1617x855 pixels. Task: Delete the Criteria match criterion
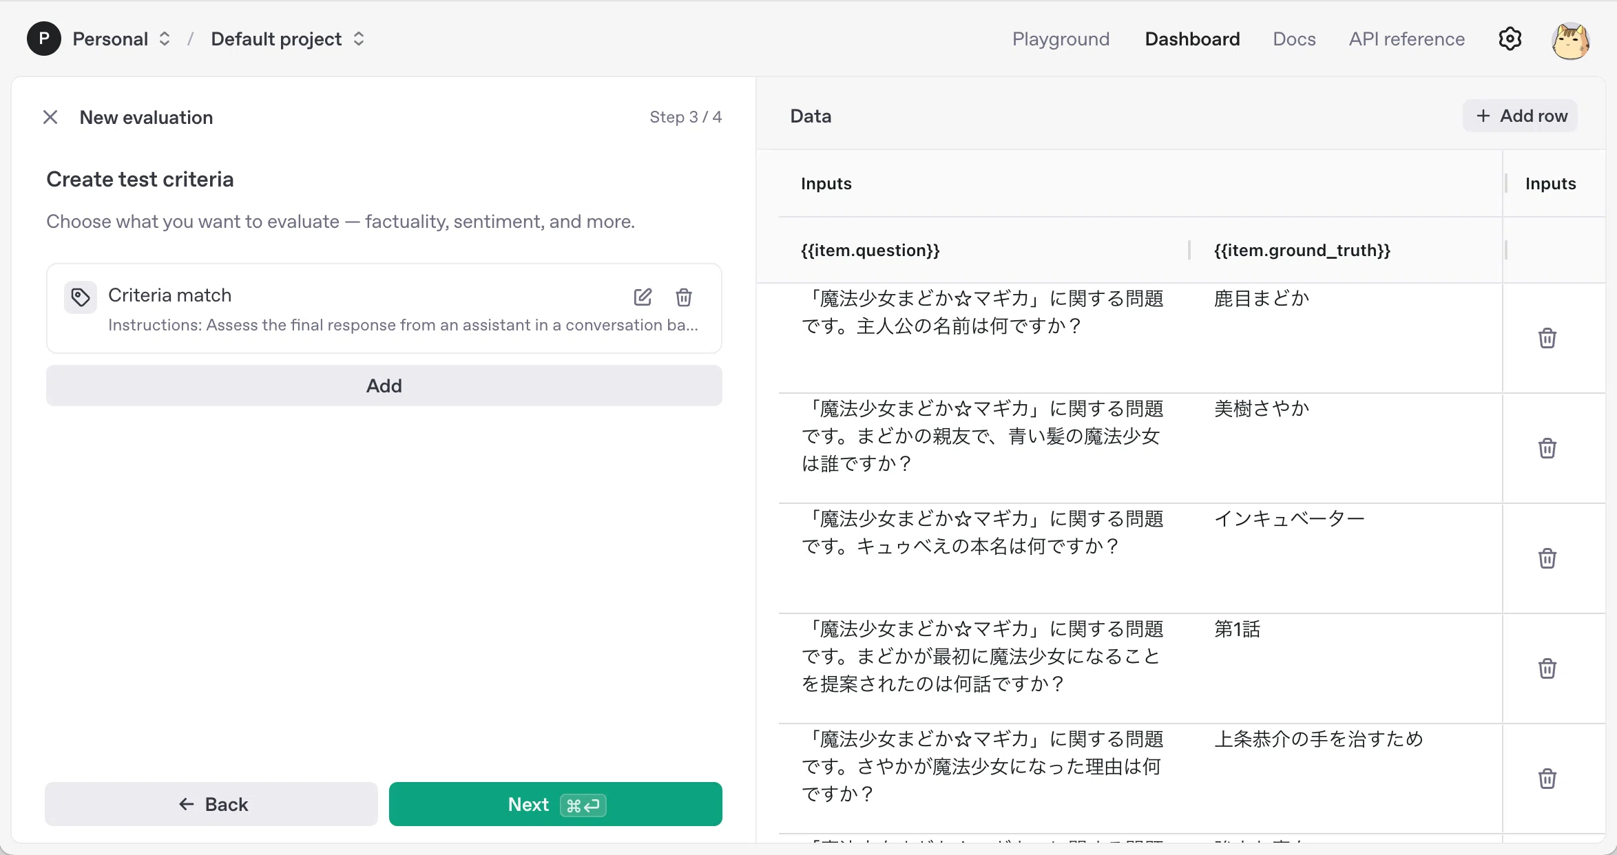684,297
